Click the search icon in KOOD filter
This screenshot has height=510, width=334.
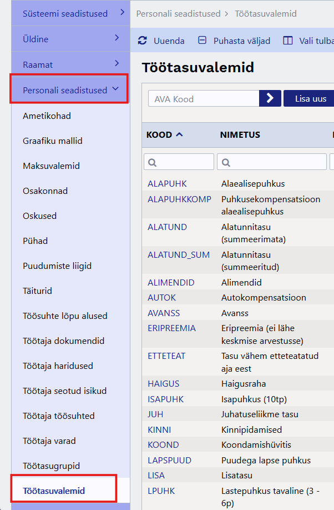(x=152, y=162)
